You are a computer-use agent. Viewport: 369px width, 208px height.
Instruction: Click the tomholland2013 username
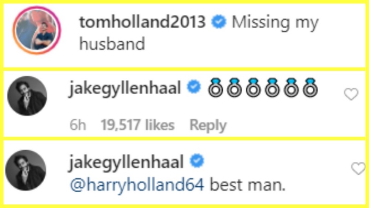click(x=142, y=23)
